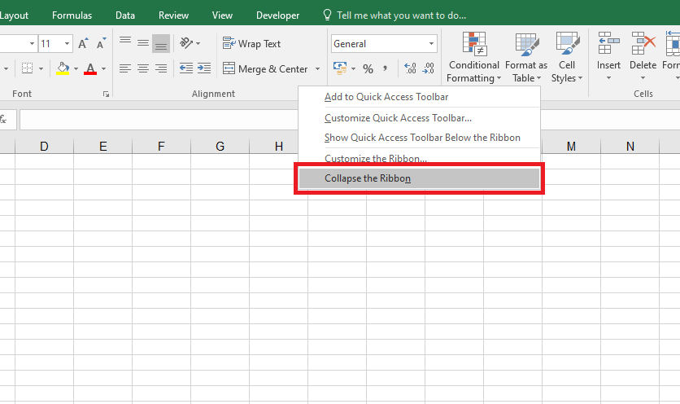Click the Comma Style icon
The height and width of the screenshot is (404, 680).
pyautogui.click(x=386, y=69)
